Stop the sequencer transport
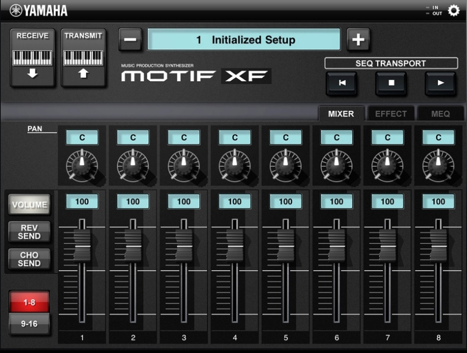The width and height of the screenshot is (467, 353). (x=391, y=83)
